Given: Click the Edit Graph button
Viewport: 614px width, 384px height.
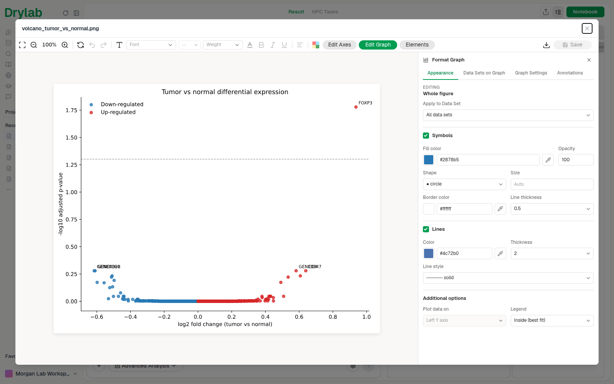Looking at the screenshot, I should 378,45.
